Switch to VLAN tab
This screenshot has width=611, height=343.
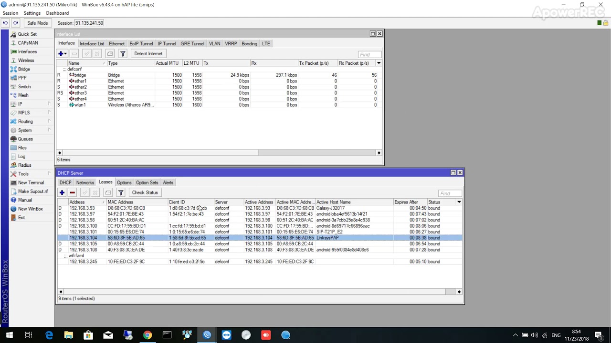214,43
